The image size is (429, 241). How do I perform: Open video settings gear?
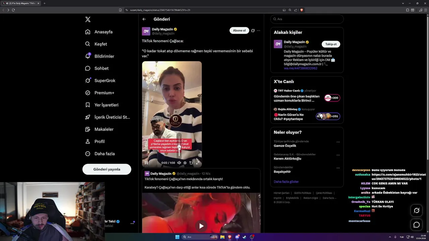click(185, 163)
